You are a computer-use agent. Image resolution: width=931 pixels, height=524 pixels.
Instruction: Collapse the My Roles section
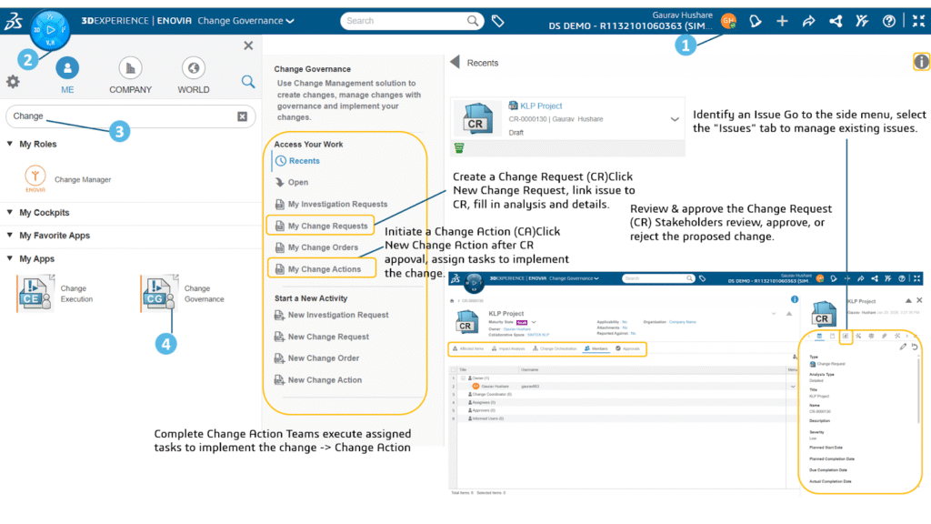click(x=10, y=144)
